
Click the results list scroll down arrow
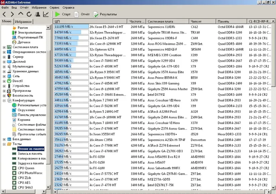(x=273, y=188)
